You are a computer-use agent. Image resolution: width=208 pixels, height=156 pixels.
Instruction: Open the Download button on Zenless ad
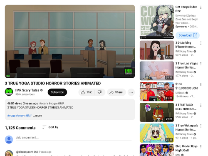point(188,35)
